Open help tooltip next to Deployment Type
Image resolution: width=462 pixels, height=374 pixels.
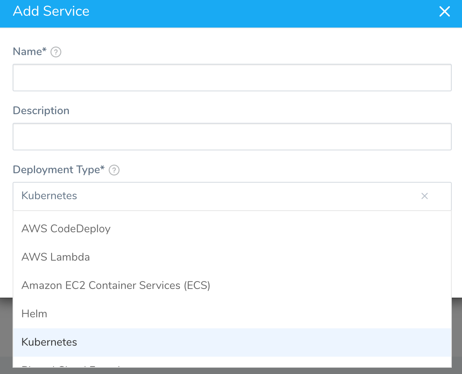[114, 170]
